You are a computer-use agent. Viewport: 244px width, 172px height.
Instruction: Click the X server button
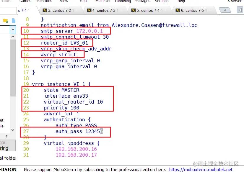coord(234,1)
